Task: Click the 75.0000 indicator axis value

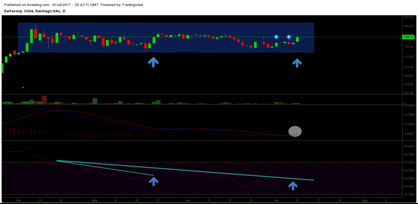Action: tap(409, 106)
